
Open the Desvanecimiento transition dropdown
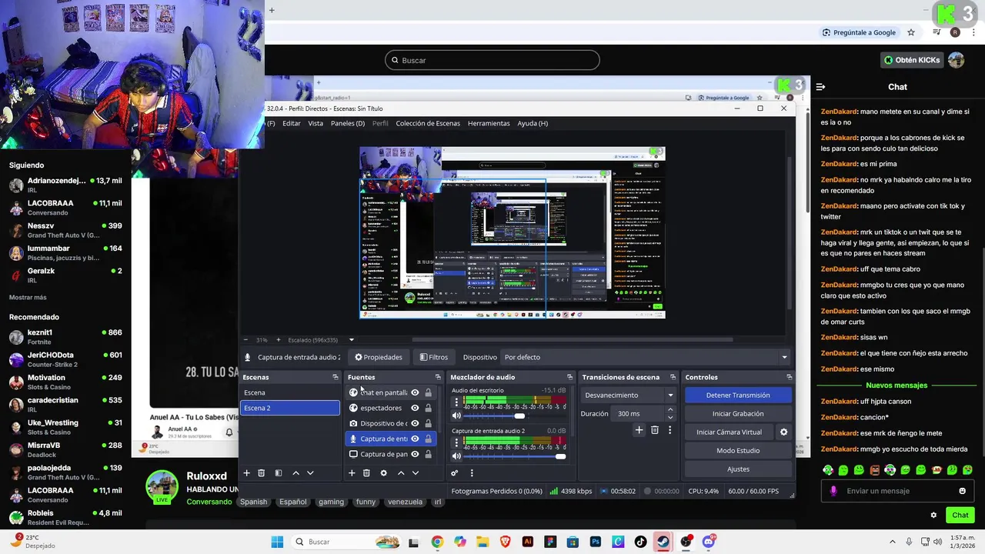click(629, 395)
